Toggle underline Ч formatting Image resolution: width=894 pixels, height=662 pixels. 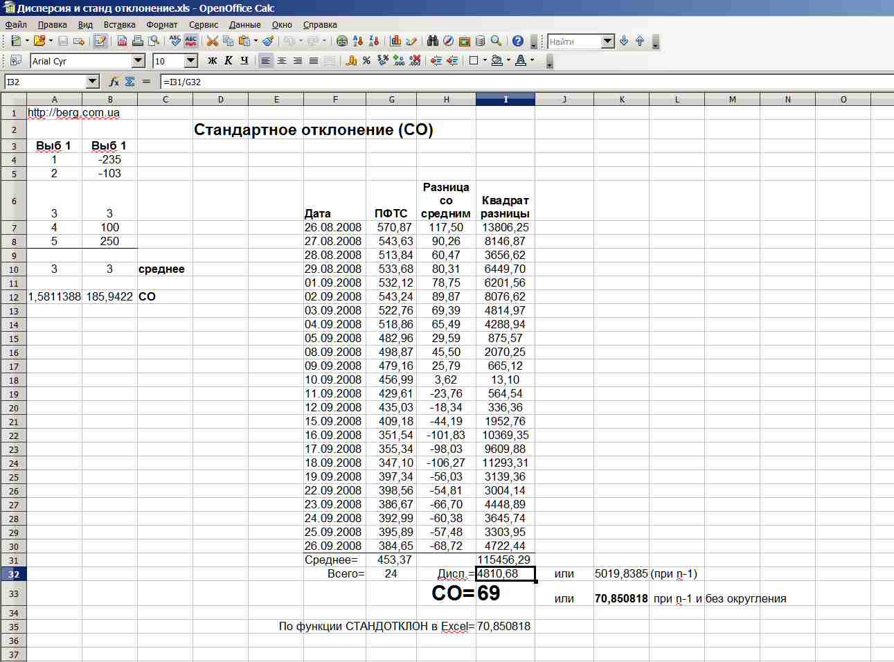click(244, 61)
